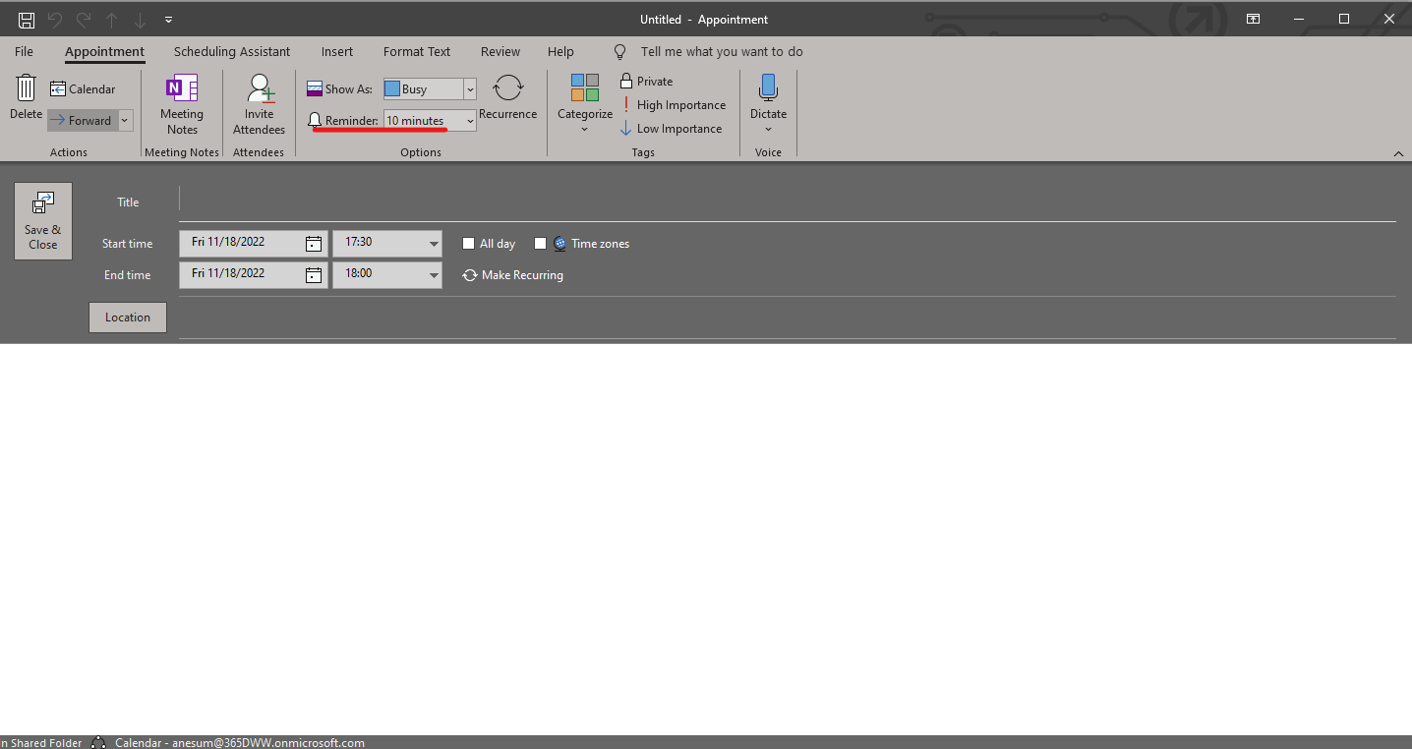Click the lightbulb Tell Me icon
The width and height of the screenshot is (1412, 749).
tap(619, 52)
